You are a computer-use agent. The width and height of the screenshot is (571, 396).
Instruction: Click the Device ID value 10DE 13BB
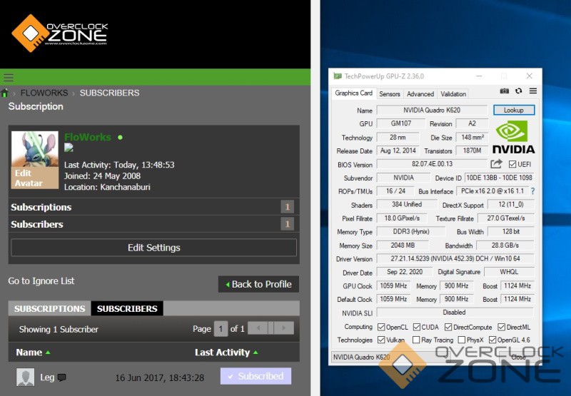click(x=500, y=178)
